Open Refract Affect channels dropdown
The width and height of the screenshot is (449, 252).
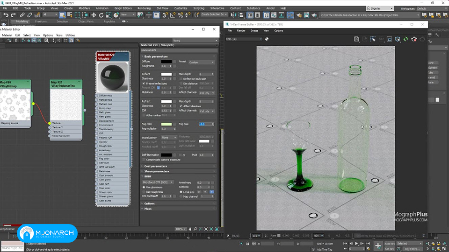(207, 111)
